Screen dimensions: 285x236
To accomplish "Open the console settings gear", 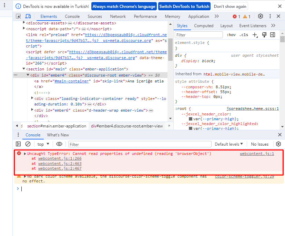I will pos(278,144).
